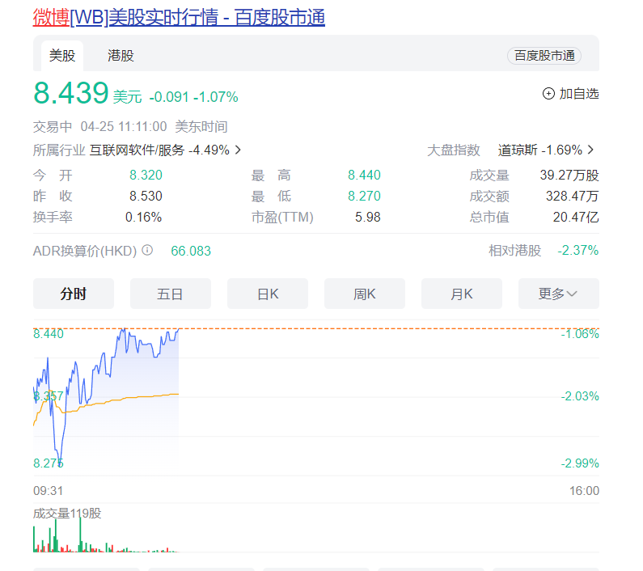Image resolution: width=643 pixels, height=571 pixels.
Task: Click the 昨收 value 8.530
Action: click(146, 196)
